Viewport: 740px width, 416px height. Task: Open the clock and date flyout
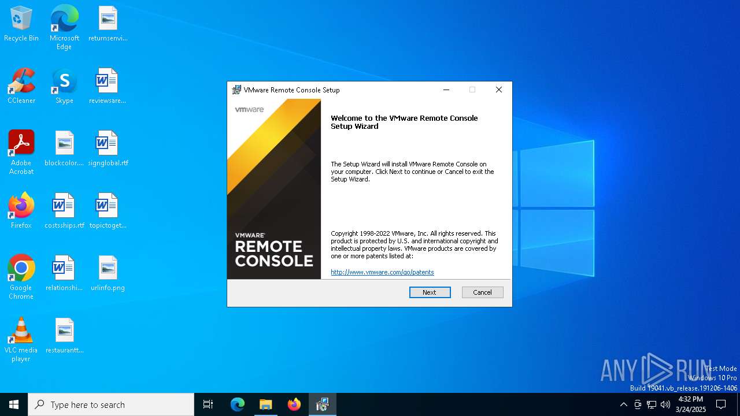pos(690,404)
